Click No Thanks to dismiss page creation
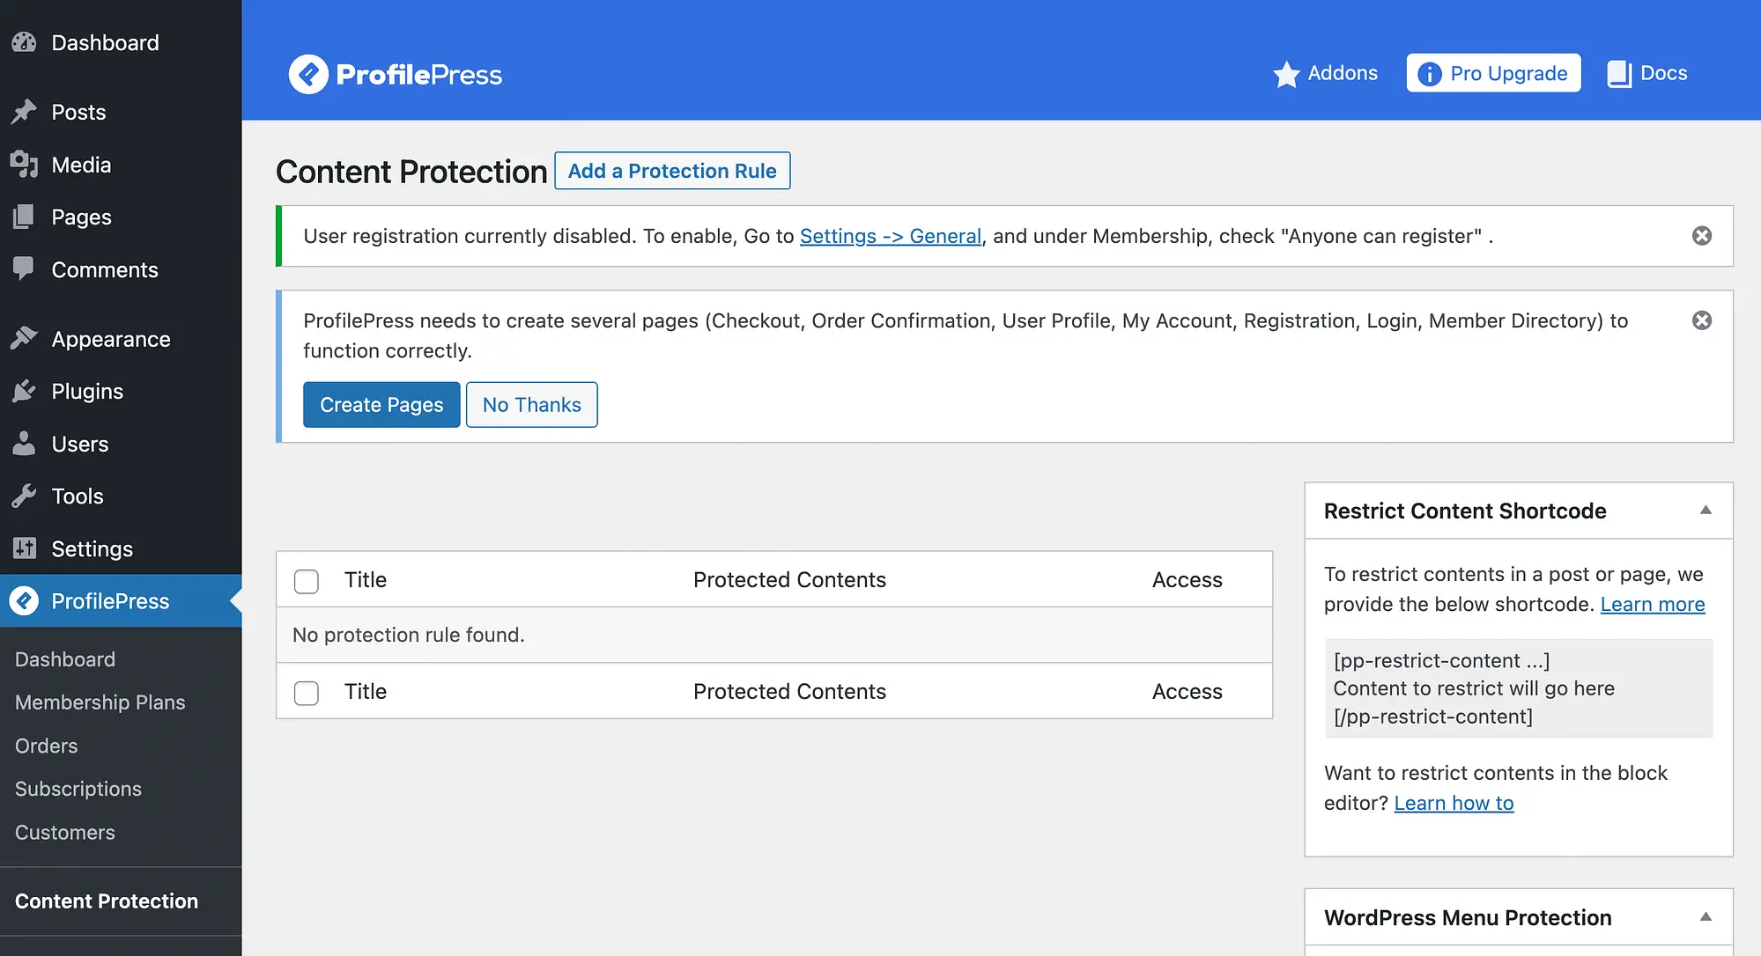 click(531, 404)
